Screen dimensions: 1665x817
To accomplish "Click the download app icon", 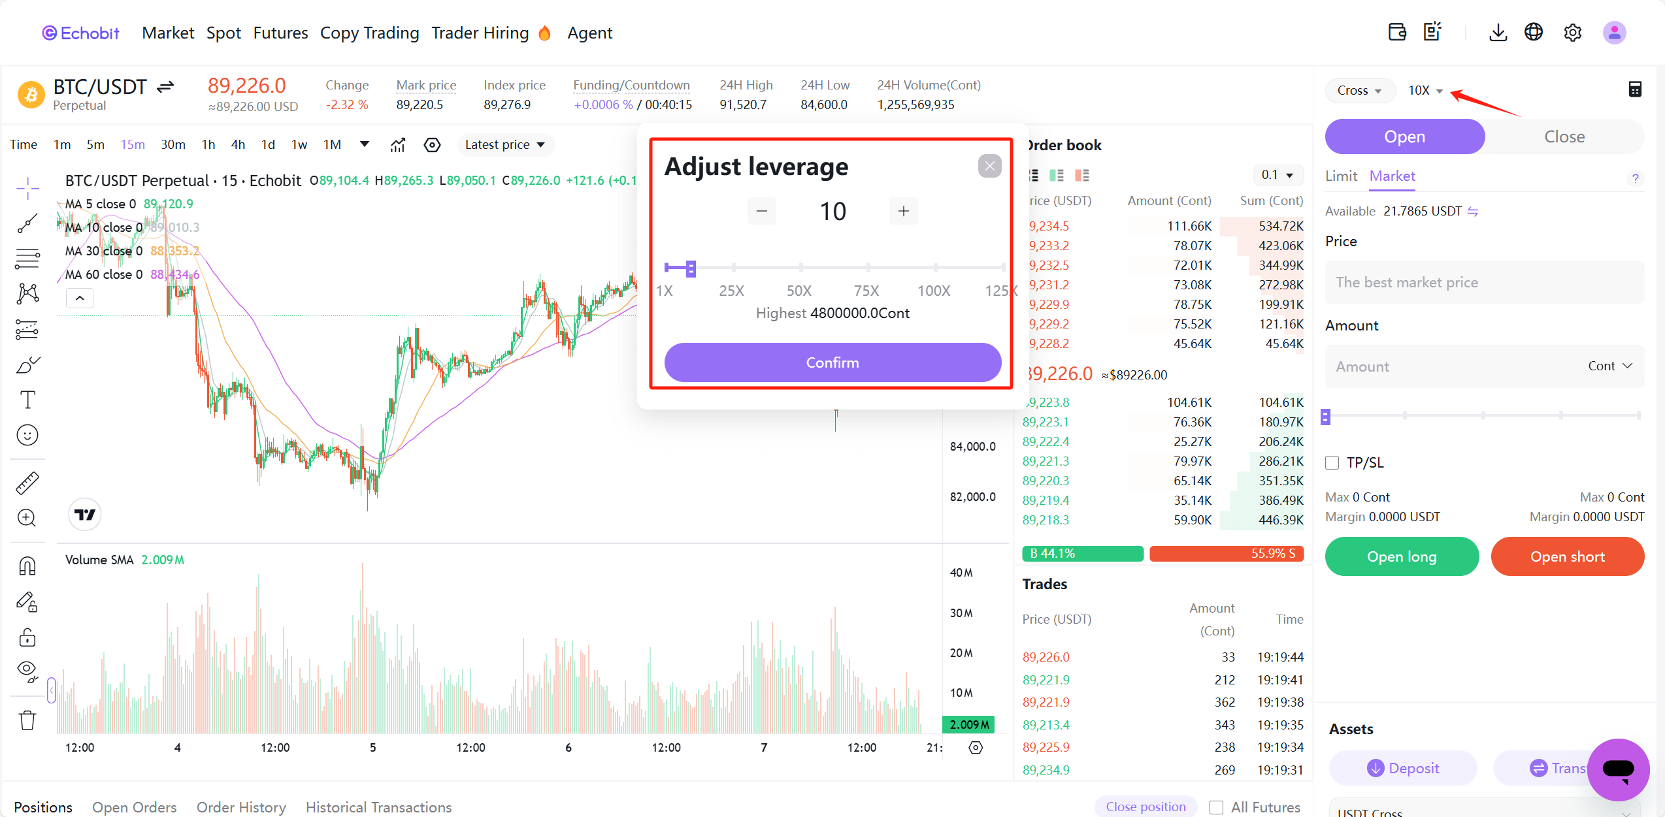I will 1498,33.
